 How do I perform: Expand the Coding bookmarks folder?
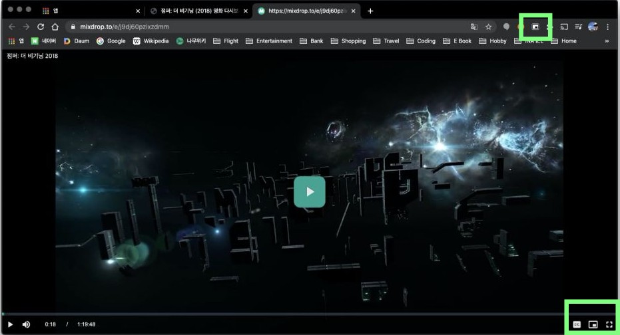pos(420,41)
